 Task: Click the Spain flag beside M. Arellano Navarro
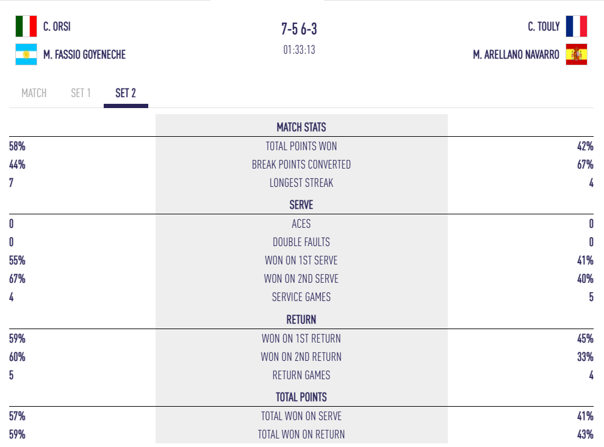[576, 54]
